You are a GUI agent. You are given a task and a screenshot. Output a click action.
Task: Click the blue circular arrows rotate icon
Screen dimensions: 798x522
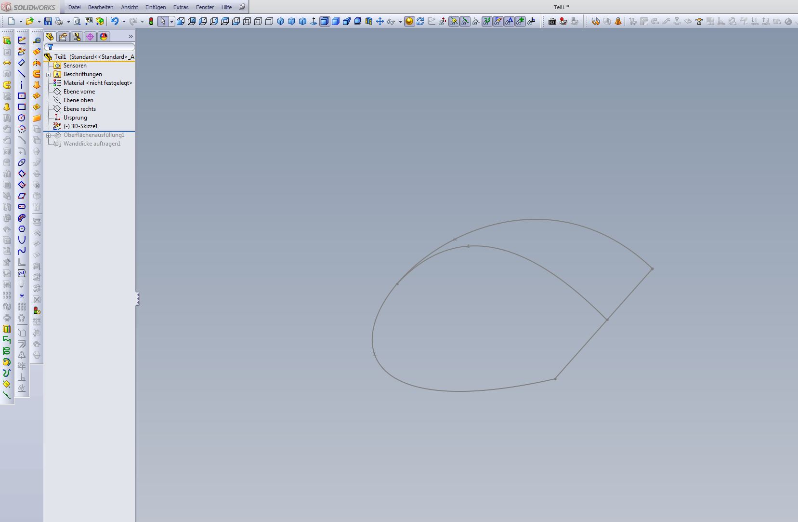(420, 21)
